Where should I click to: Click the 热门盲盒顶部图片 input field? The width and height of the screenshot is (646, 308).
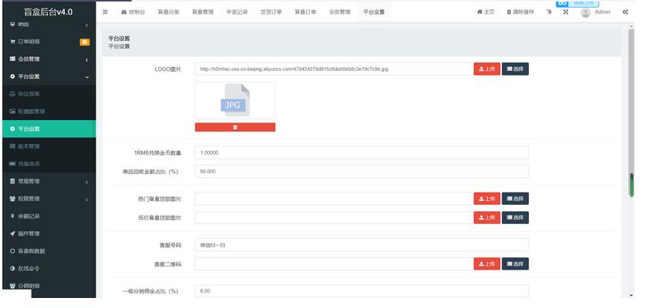click(334, 199)
